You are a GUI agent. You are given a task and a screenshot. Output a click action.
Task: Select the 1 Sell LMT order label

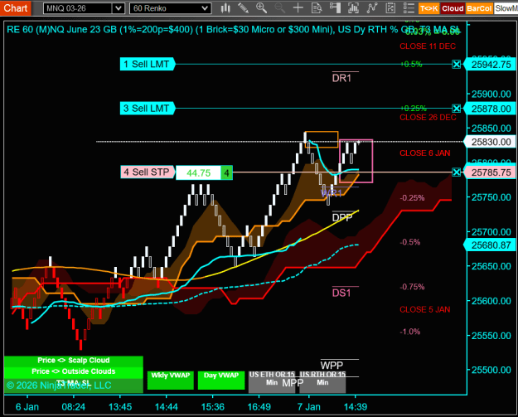pyautogui.click(x=148, y=64)
